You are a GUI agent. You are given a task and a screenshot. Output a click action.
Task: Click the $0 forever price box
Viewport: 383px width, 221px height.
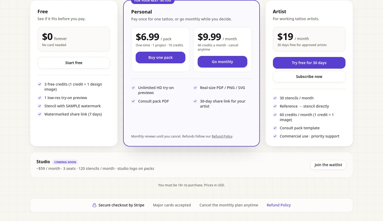tap(74, 39)
